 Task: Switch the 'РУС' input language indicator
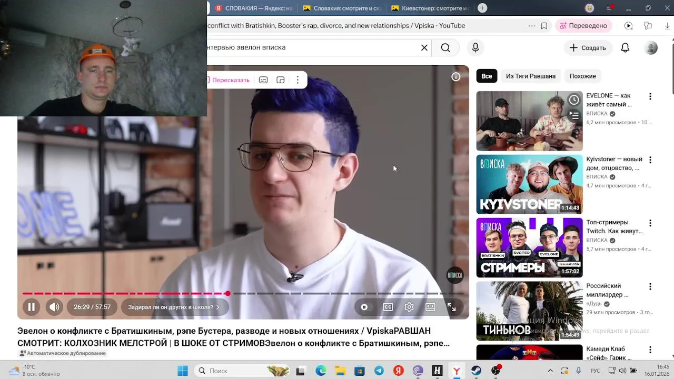click(x=595, y=371)
